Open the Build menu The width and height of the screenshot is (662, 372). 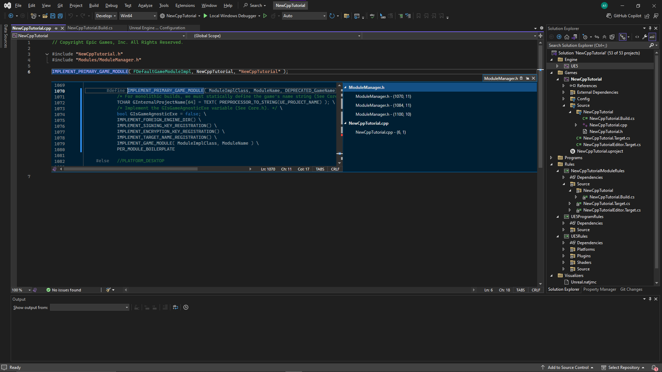point(94,6)
